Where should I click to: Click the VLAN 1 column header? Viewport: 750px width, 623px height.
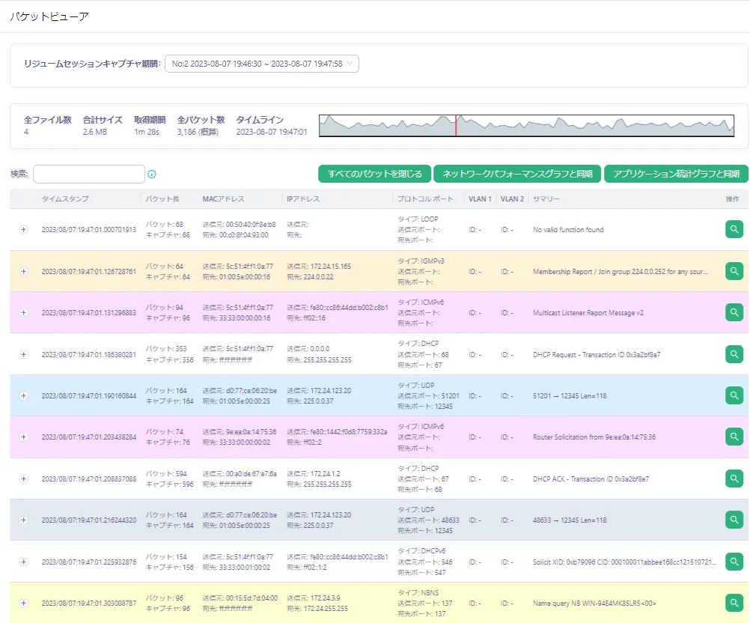pos(480,199)
